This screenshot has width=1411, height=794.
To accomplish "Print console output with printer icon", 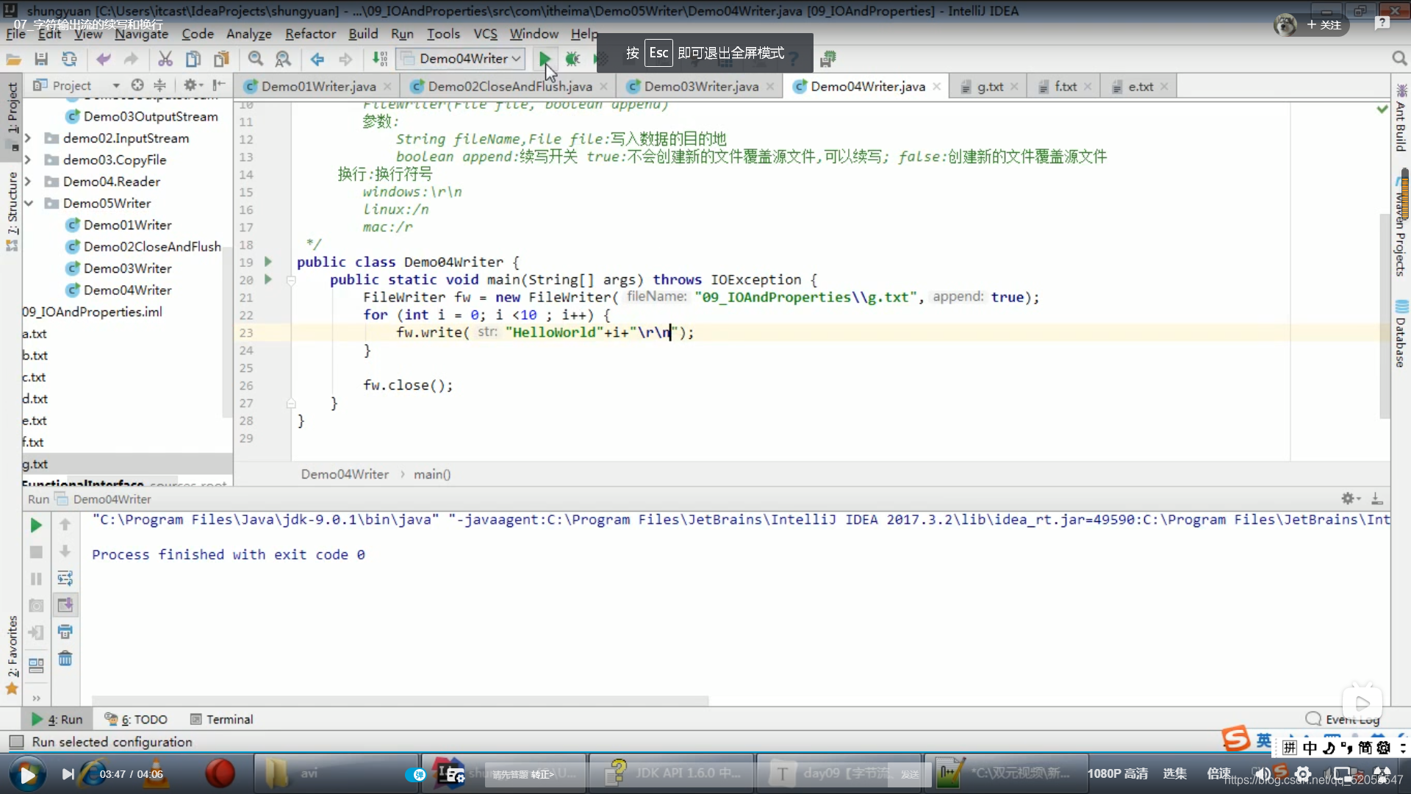I will point(65,632).
